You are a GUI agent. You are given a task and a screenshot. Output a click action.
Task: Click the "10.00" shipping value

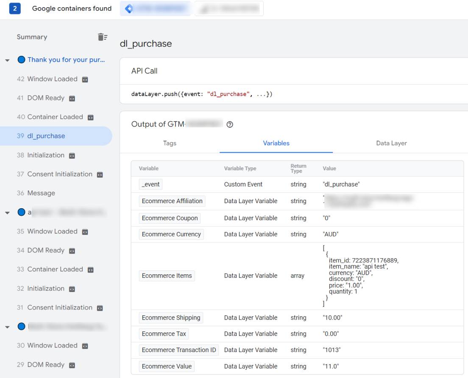pos(332,318)
